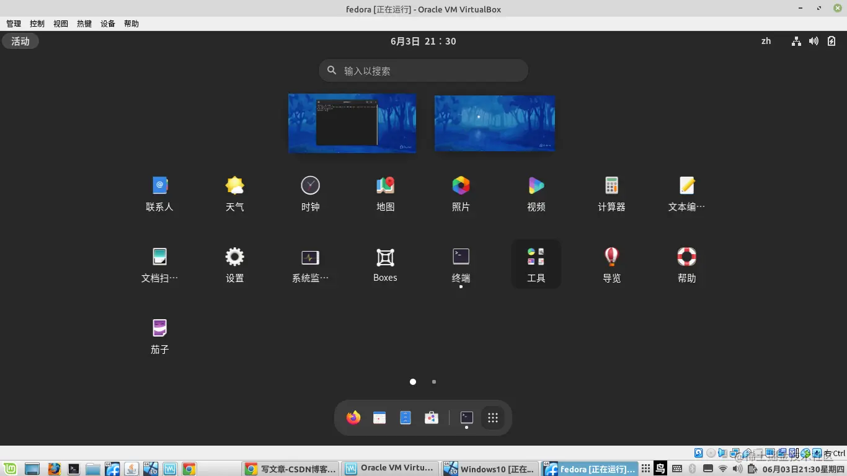Open host panel 鸟 input method icon

coord(660,469)
